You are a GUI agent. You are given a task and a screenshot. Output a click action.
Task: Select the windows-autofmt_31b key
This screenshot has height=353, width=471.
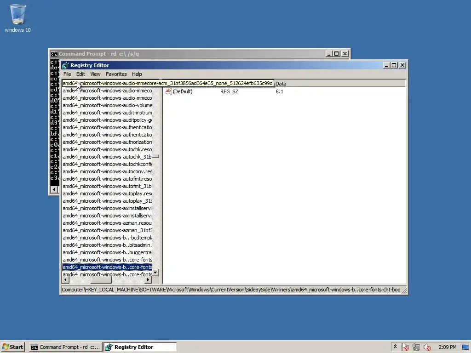pos(107,186)
